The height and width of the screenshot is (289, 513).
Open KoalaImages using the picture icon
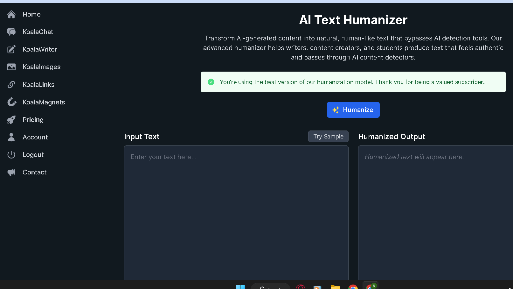pyautogui.click(x=11, y=67)
